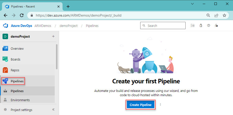233x115 pixels.
Task: Open the work items checklist icon
Action: 193,26
